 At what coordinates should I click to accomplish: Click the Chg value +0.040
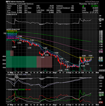click(95, 8)
